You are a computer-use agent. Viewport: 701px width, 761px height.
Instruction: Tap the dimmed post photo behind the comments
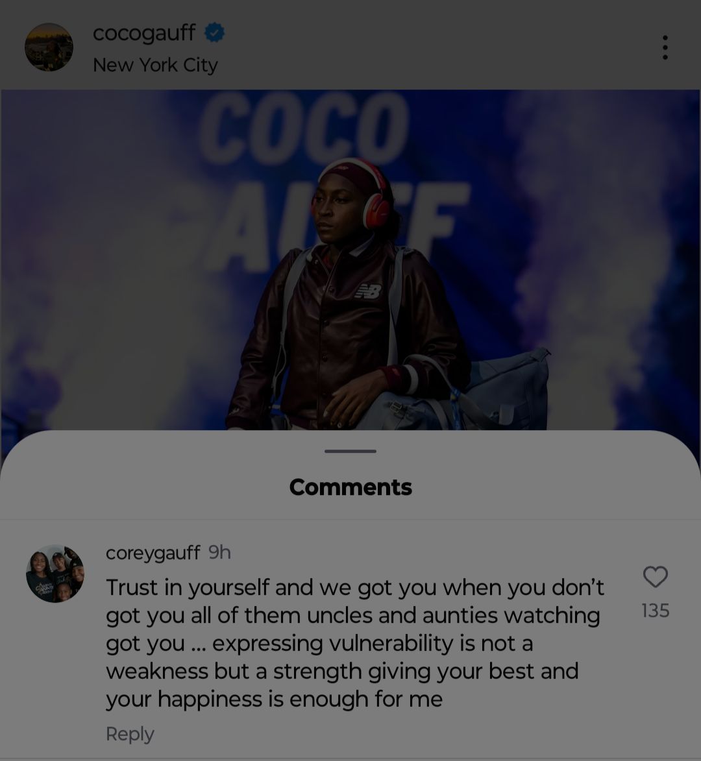tap(350, 260)
